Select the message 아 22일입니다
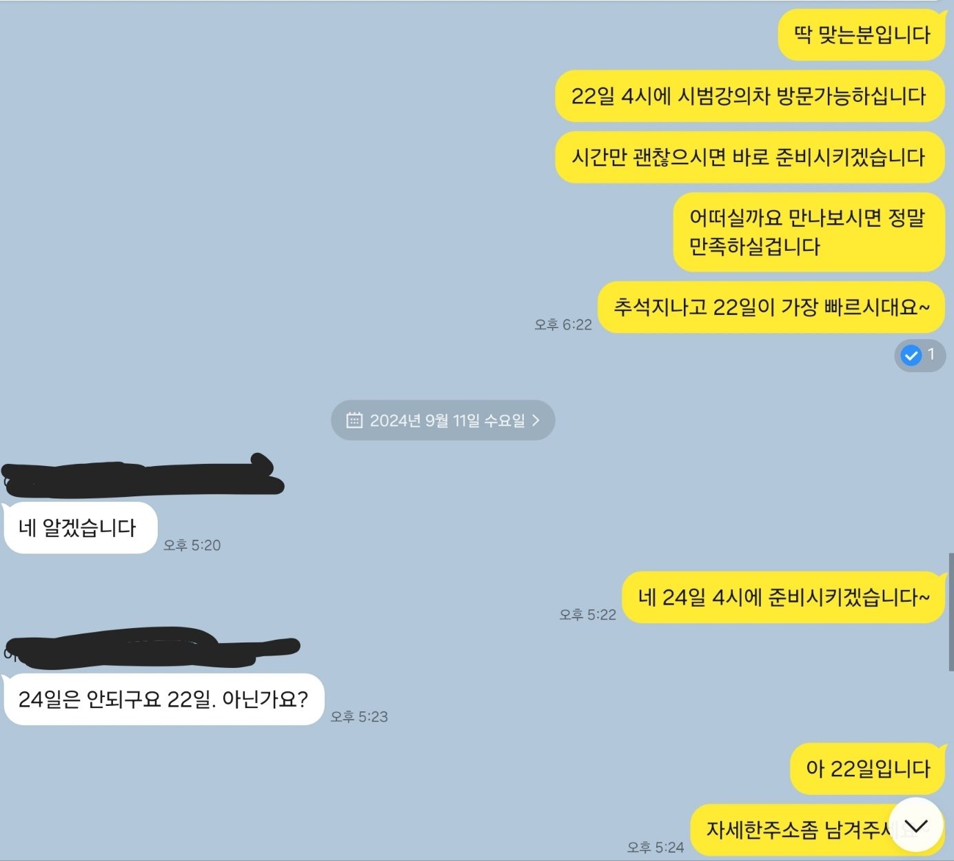 tap(867, 769)
